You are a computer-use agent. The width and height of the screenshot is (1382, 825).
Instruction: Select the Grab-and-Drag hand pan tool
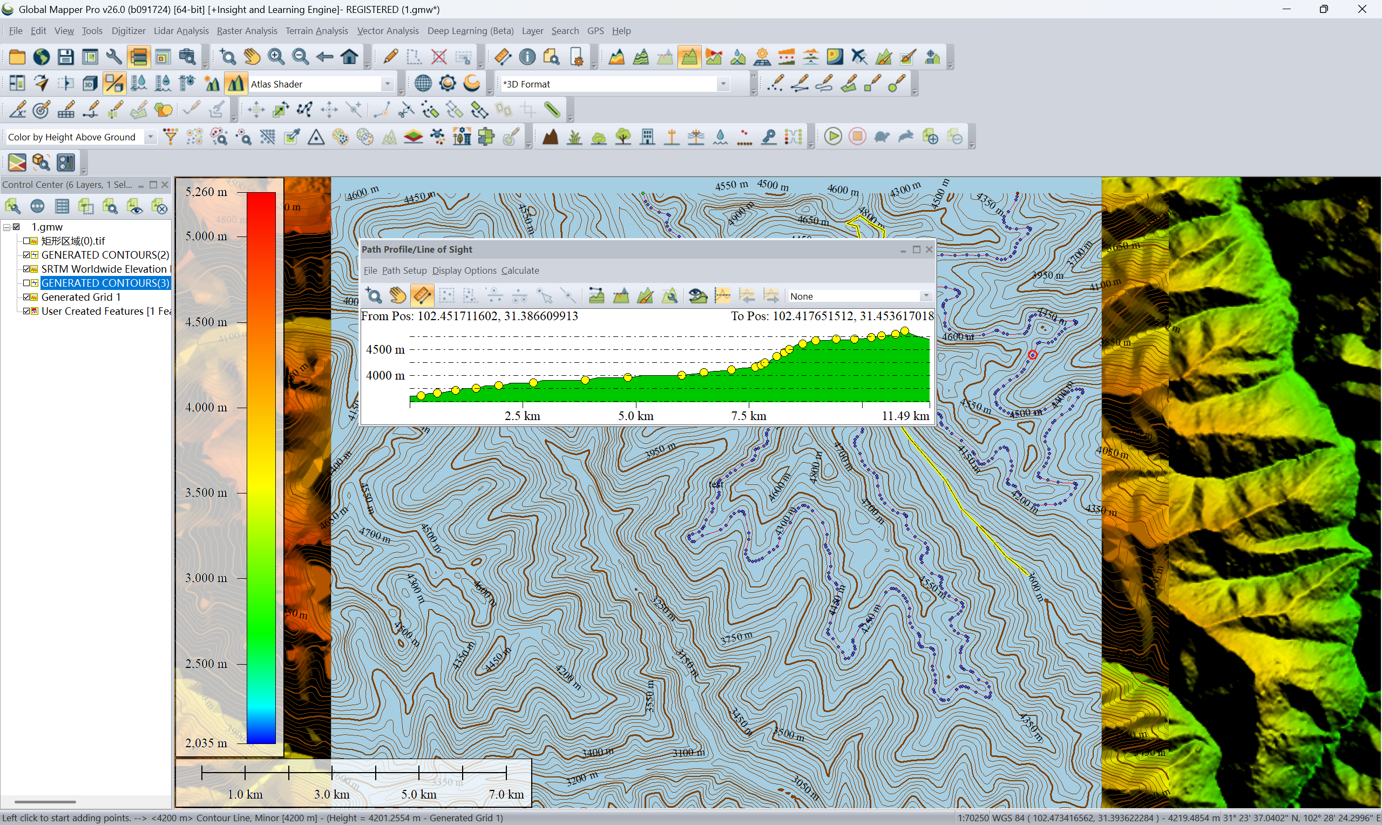point(252,57)
